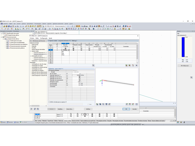Collapse 'Apoios nodais' node in dialog tree

(31, 51)
